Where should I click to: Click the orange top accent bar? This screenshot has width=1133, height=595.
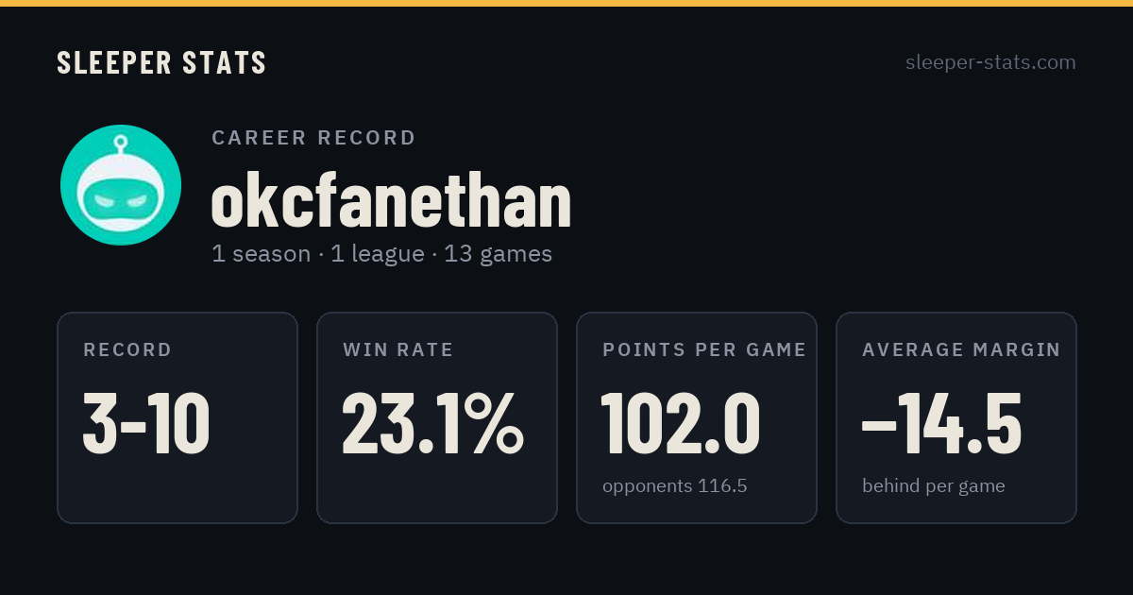[566, 3]
